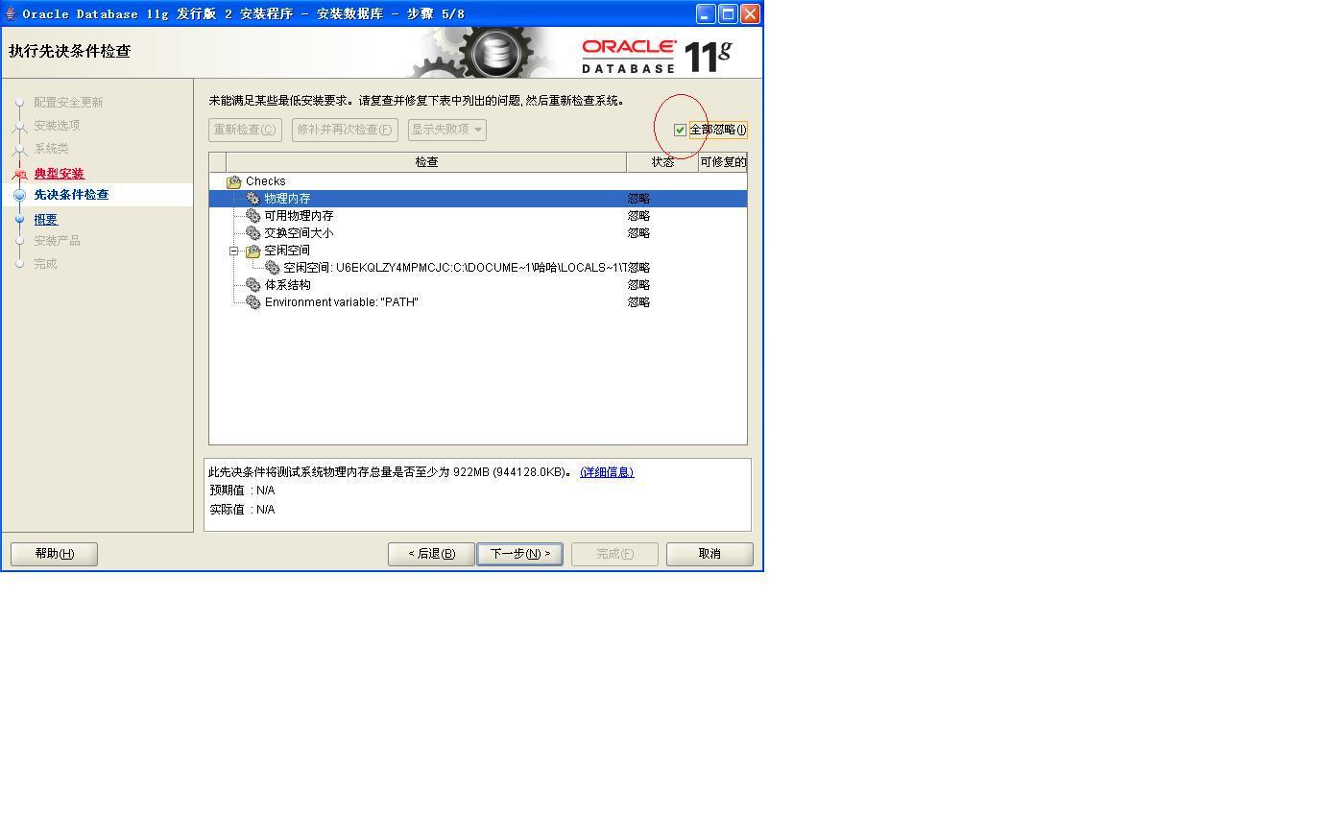Click the 实际值 : N/A line
Viewport: 1323px width, 814px height.
click(x=243, y=510)
